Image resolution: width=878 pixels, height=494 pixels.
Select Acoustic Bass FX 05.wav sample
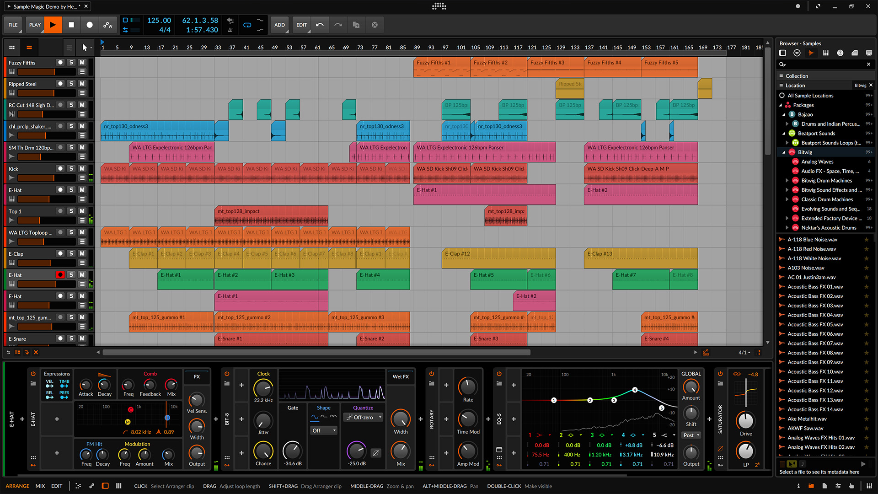pyautogui.click(x=815, y=324)
